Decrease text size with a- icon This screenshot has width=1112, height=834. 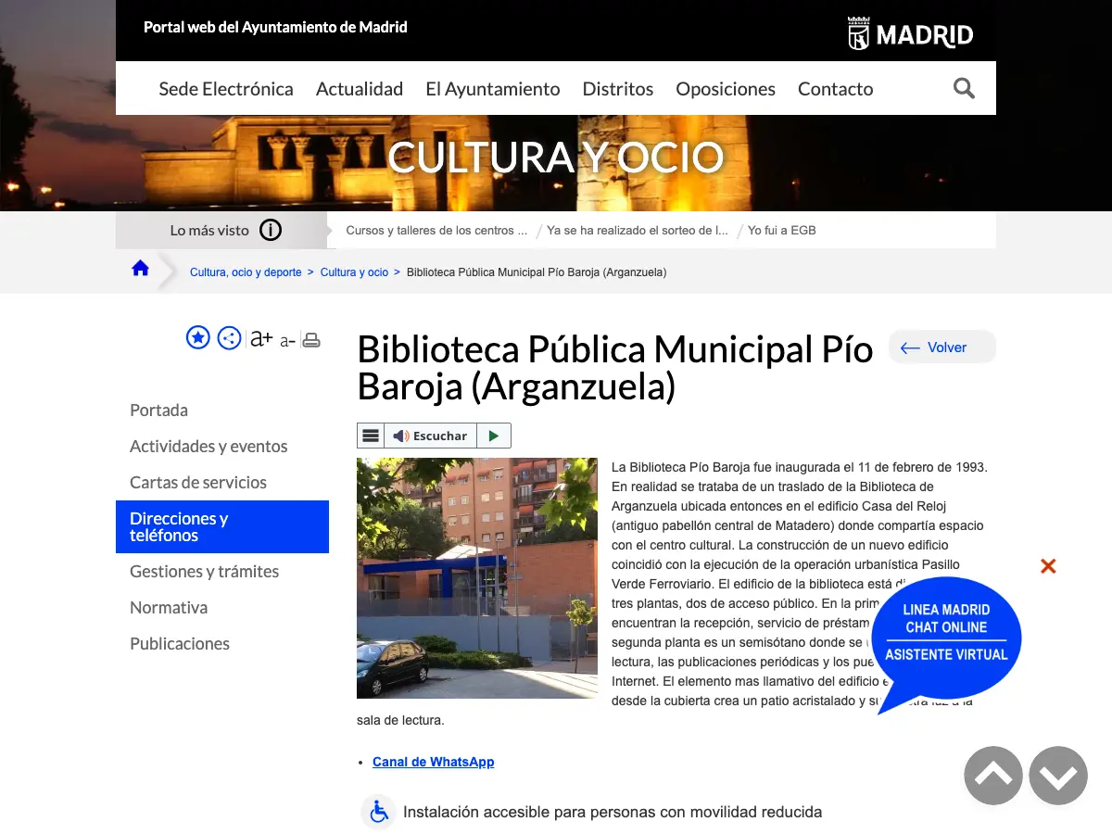pyautogui.click(x=287, y=341)
